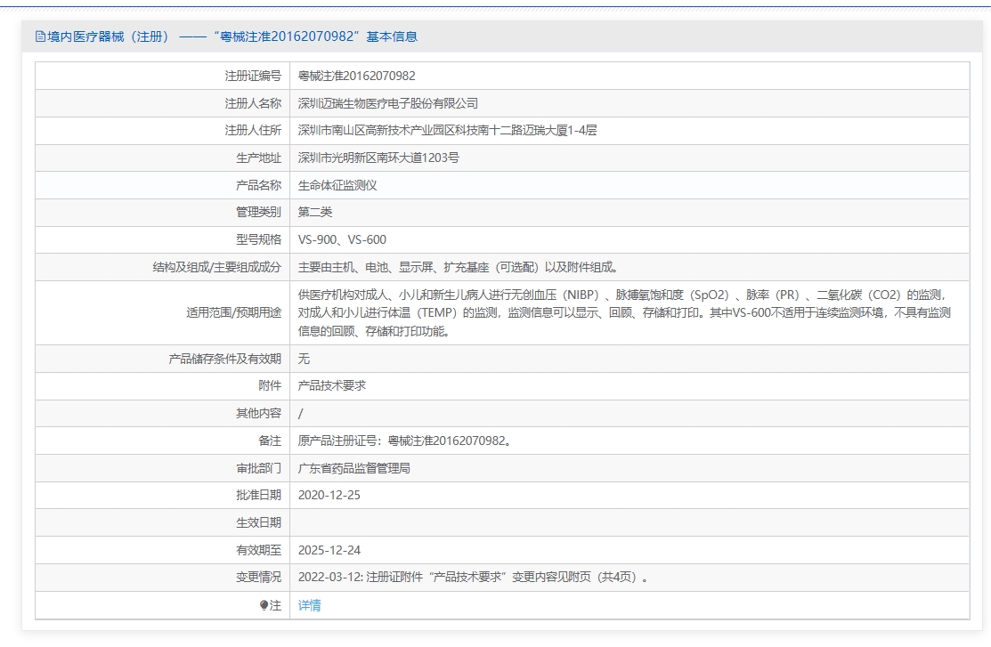Click approval department 广东省药品监督管理局
The height and width of the screenshot is (647, 991).
point(354,468)
